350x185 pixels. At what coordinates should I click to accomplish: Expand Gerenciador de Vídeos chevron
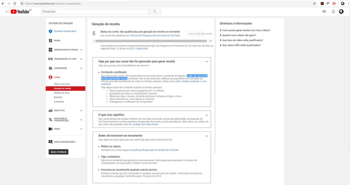pyautogui.click(x=81, y=50)
